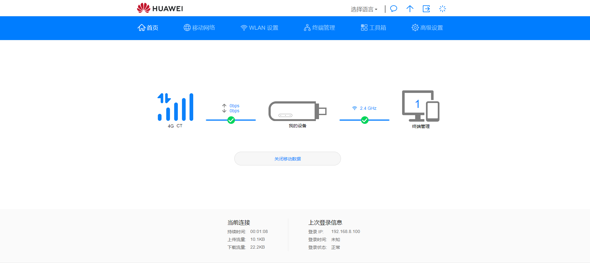Click the 当前连接 heading
Viewport: 590px width, 263px height.
[x=239, y=222]
